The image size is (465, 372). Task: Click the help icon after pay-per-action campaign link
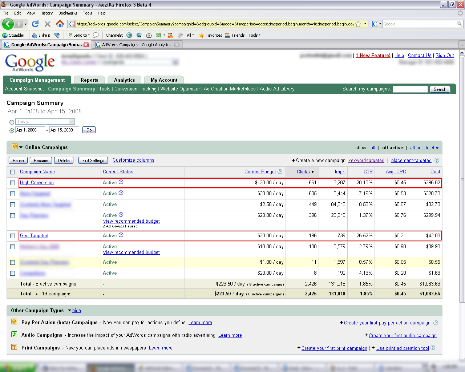tap(436, 323)
